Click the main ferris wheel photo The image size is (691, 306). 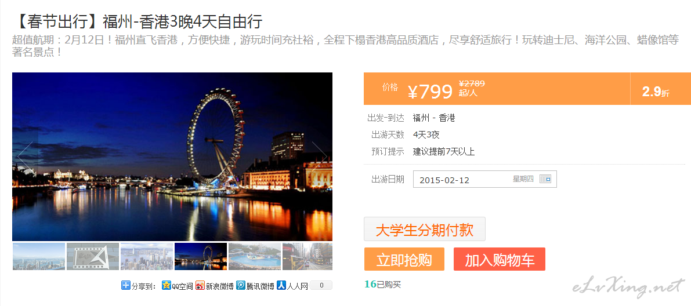172,156
